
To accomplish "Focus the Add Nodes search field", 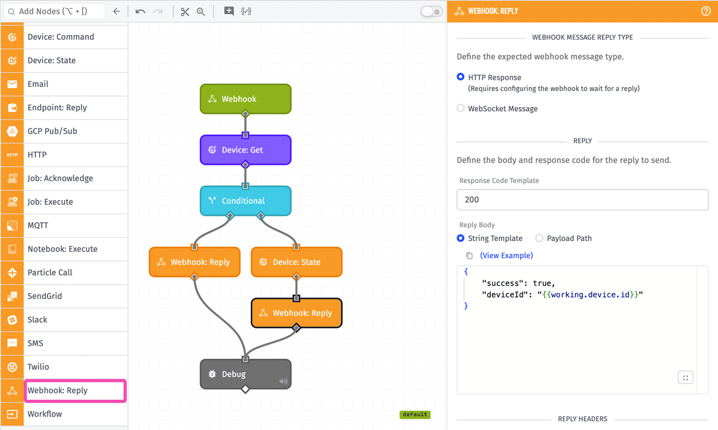I will (x=54, y=11).
